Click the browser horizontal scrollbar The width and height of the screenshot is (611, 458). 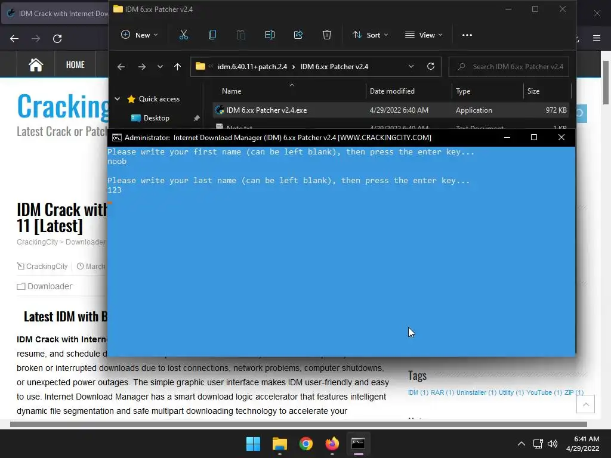[x=298, y=425]
